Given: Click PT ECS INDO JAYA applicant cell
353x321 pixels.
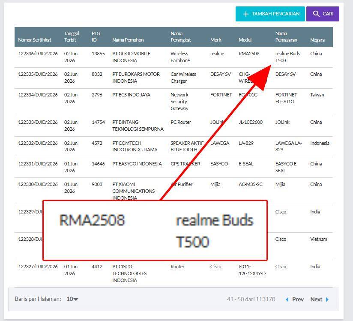Looking at the screenshot, I should pyautogui.click(x=131, y=95).
